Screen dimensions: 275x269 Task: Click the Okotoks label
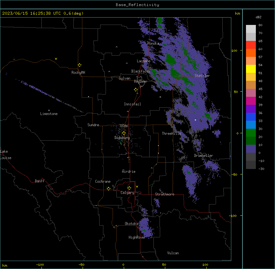[x=131, y=224]
